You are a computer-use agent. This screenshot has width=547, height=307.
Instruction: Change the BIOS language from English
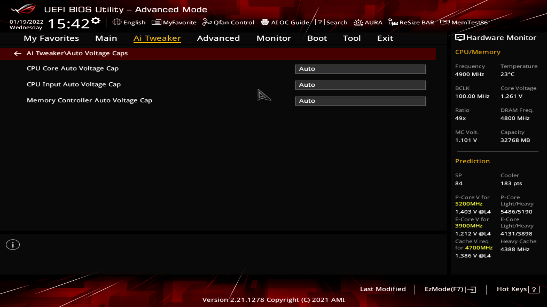130,22
